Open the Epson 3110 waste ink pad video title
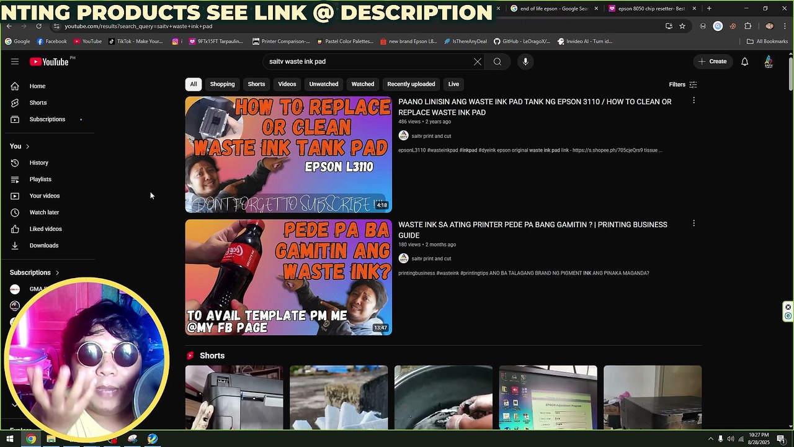 tap(535, 107)
